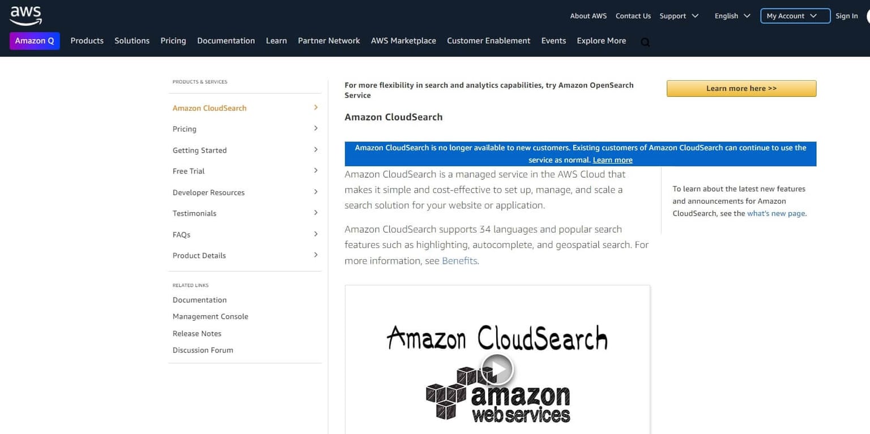Click the Amazon Q icon button

pyautogui.click(x=35, y=41)
